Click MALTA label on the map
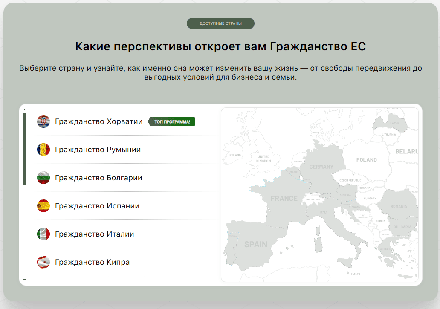 pyautogui.click(x=356, y=274)
